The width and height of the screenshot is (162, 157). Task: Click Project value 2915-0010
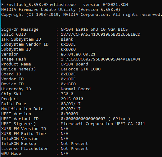[72, 99]
